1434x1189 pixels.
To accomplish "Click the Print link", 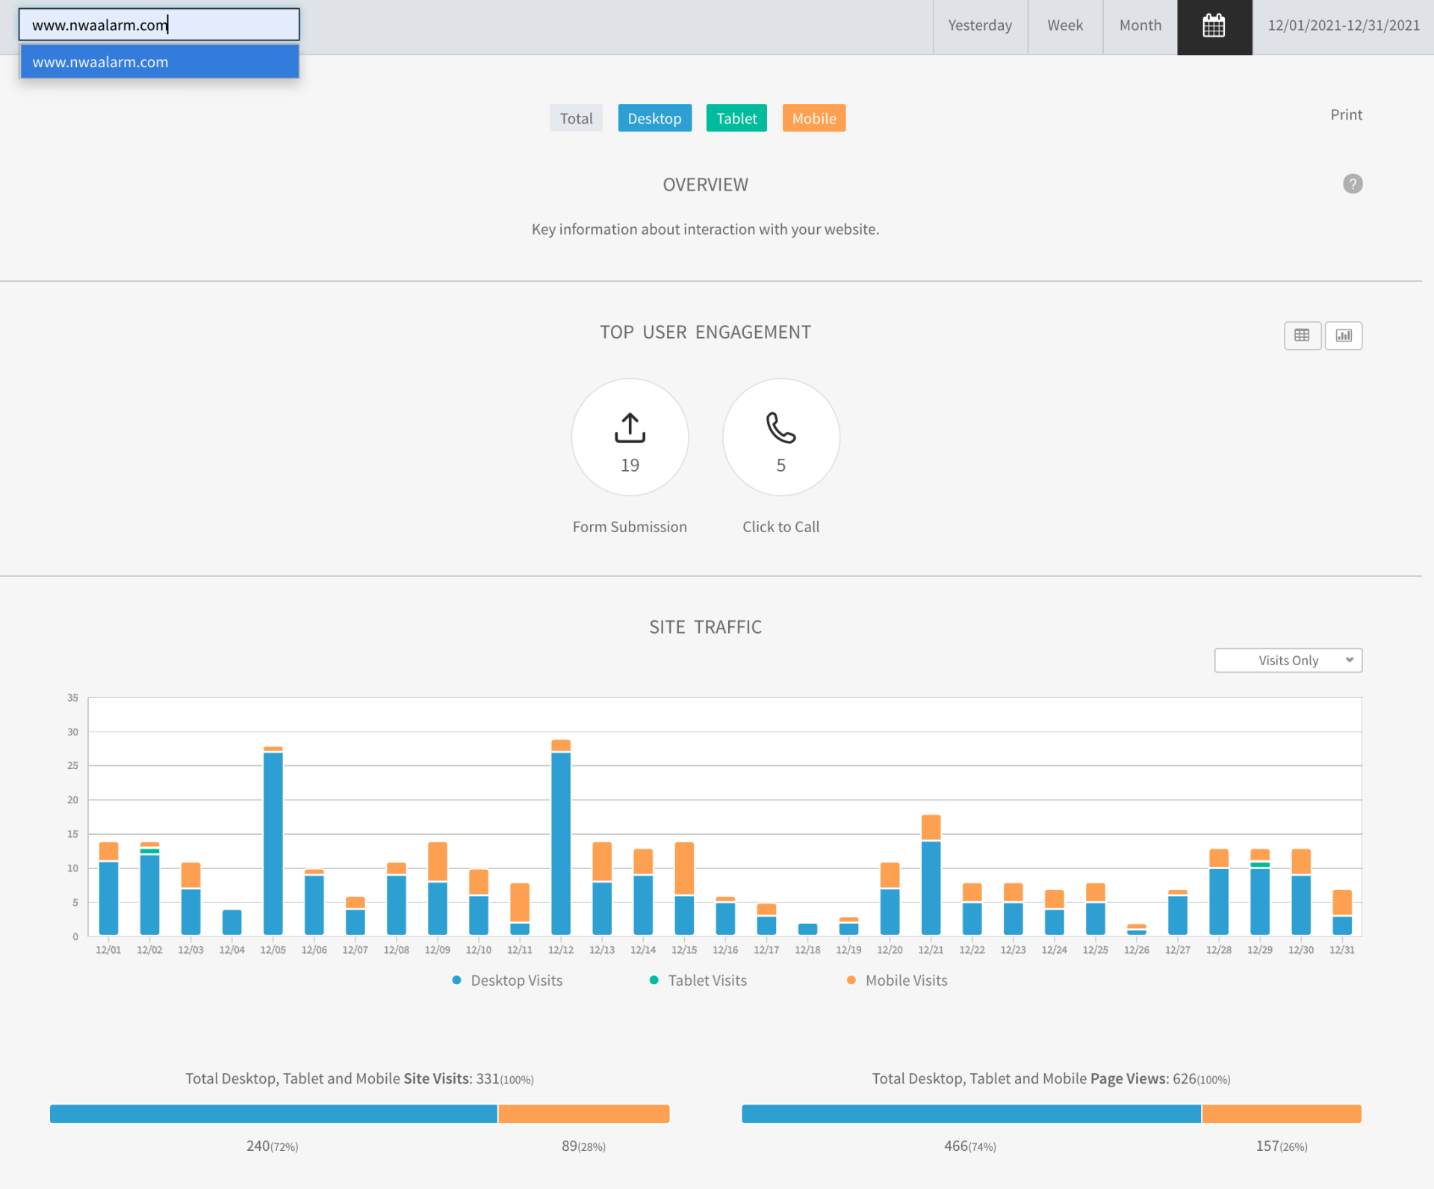I will [1346, 114].
